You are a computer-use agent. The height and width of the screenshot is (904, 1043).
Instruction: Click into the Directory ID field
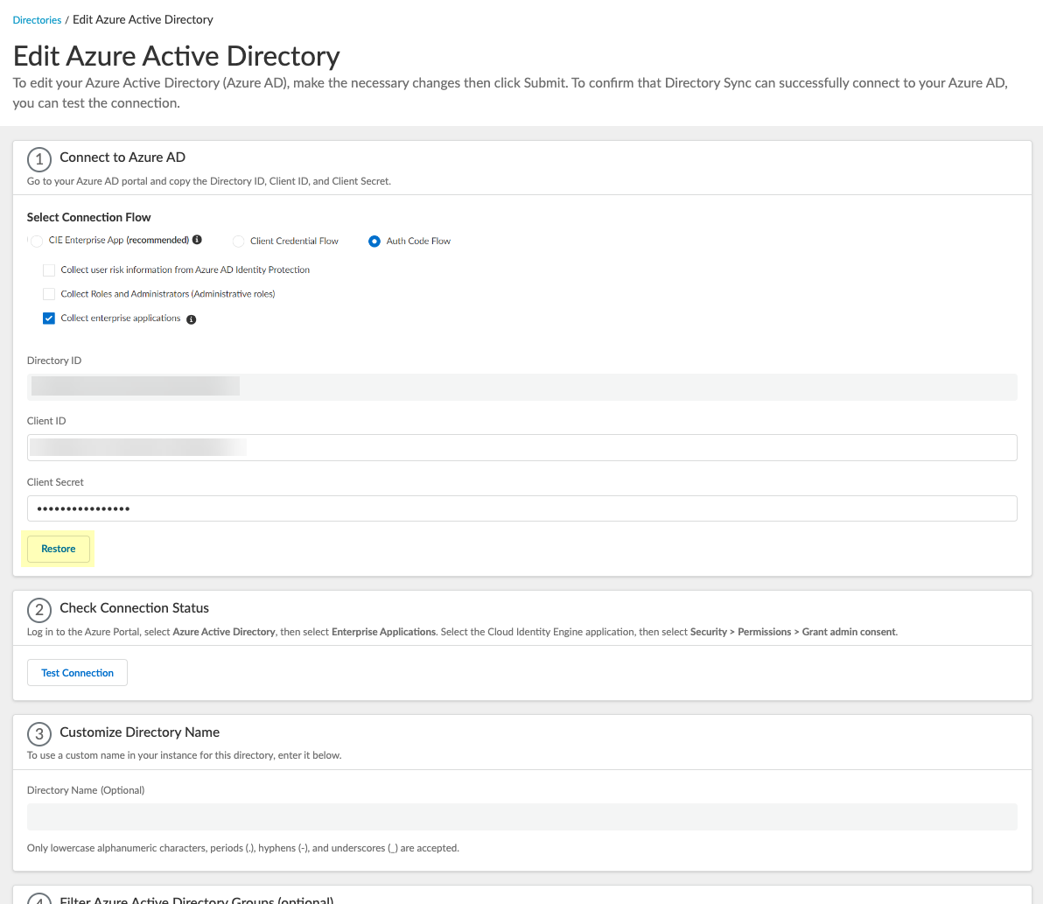521,387
